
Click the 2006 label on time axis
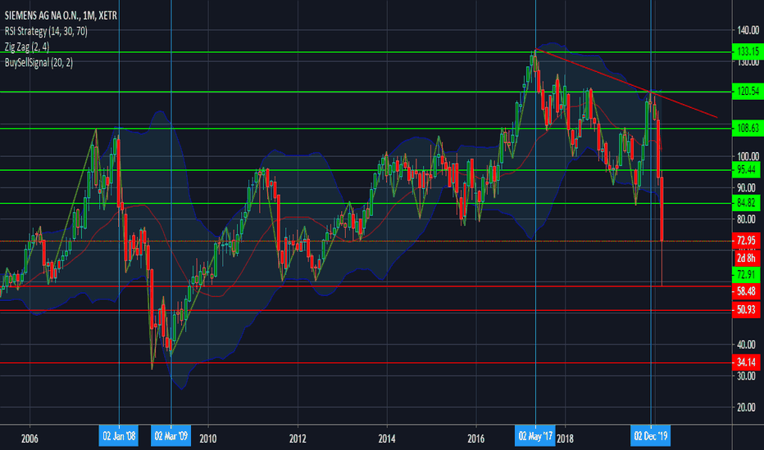click(30, 439)
